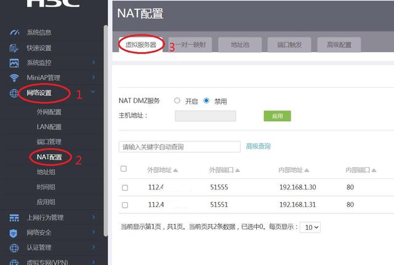Open 地址组 in the sidebar
Viewport: 394px width, 265px height.
coord(46,172)
